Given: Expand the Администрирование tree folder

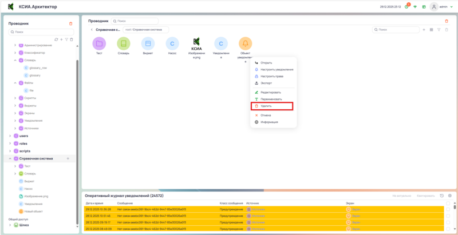Looking at the screenshot, I should pos(15,45).
